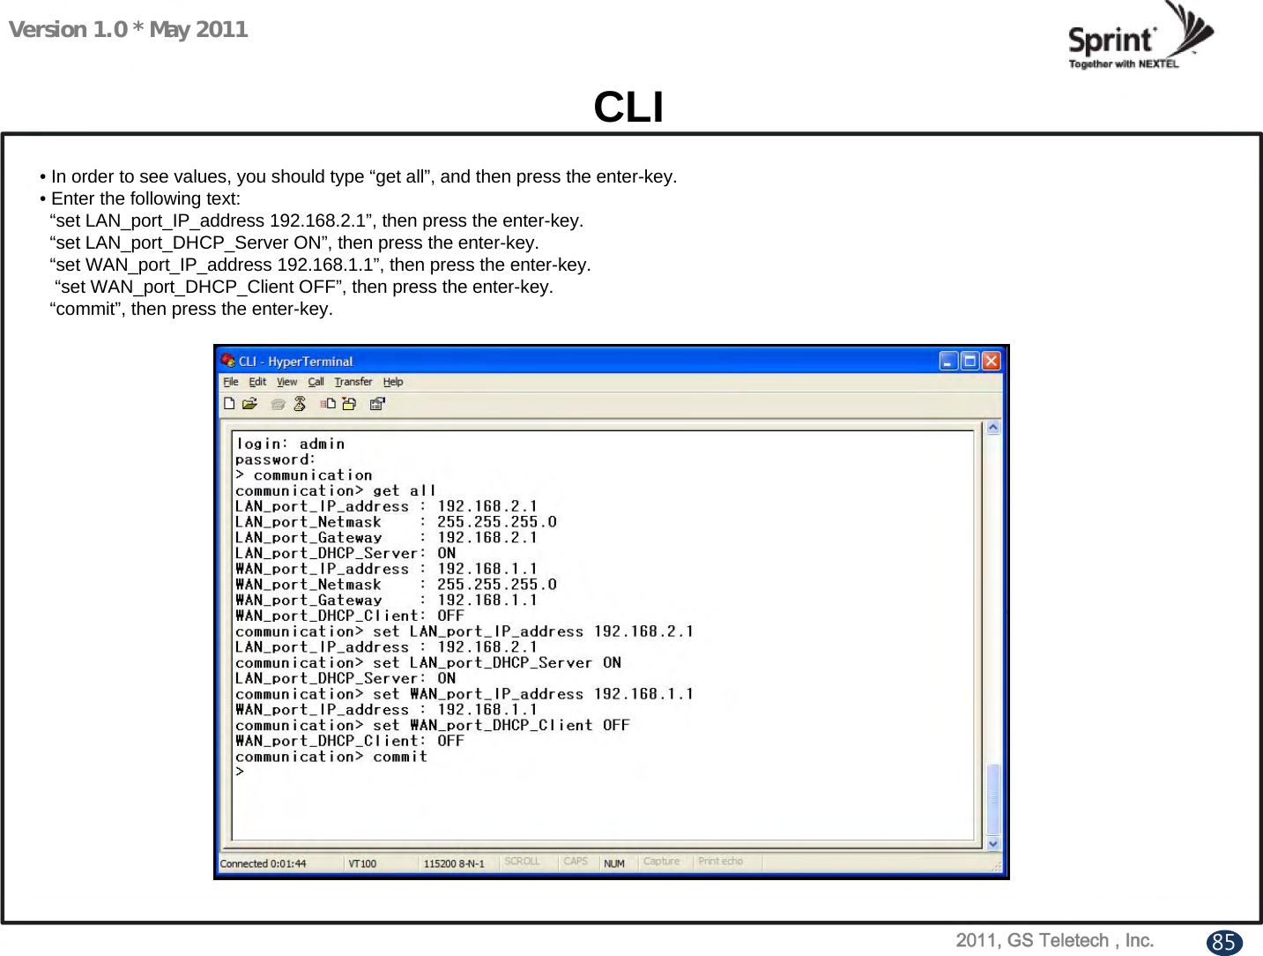Open the Help menu
Screen dimensions: 1263x956
pyautogui.click(x=393, y=382)
